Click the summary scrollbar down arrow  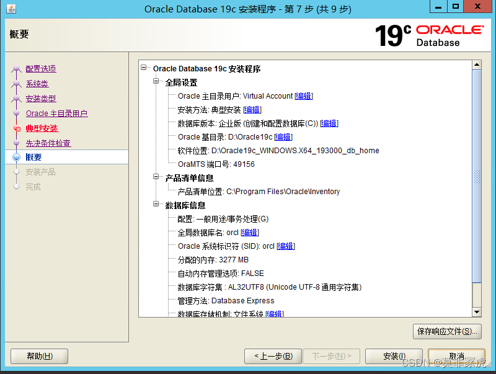coord(476,312)
